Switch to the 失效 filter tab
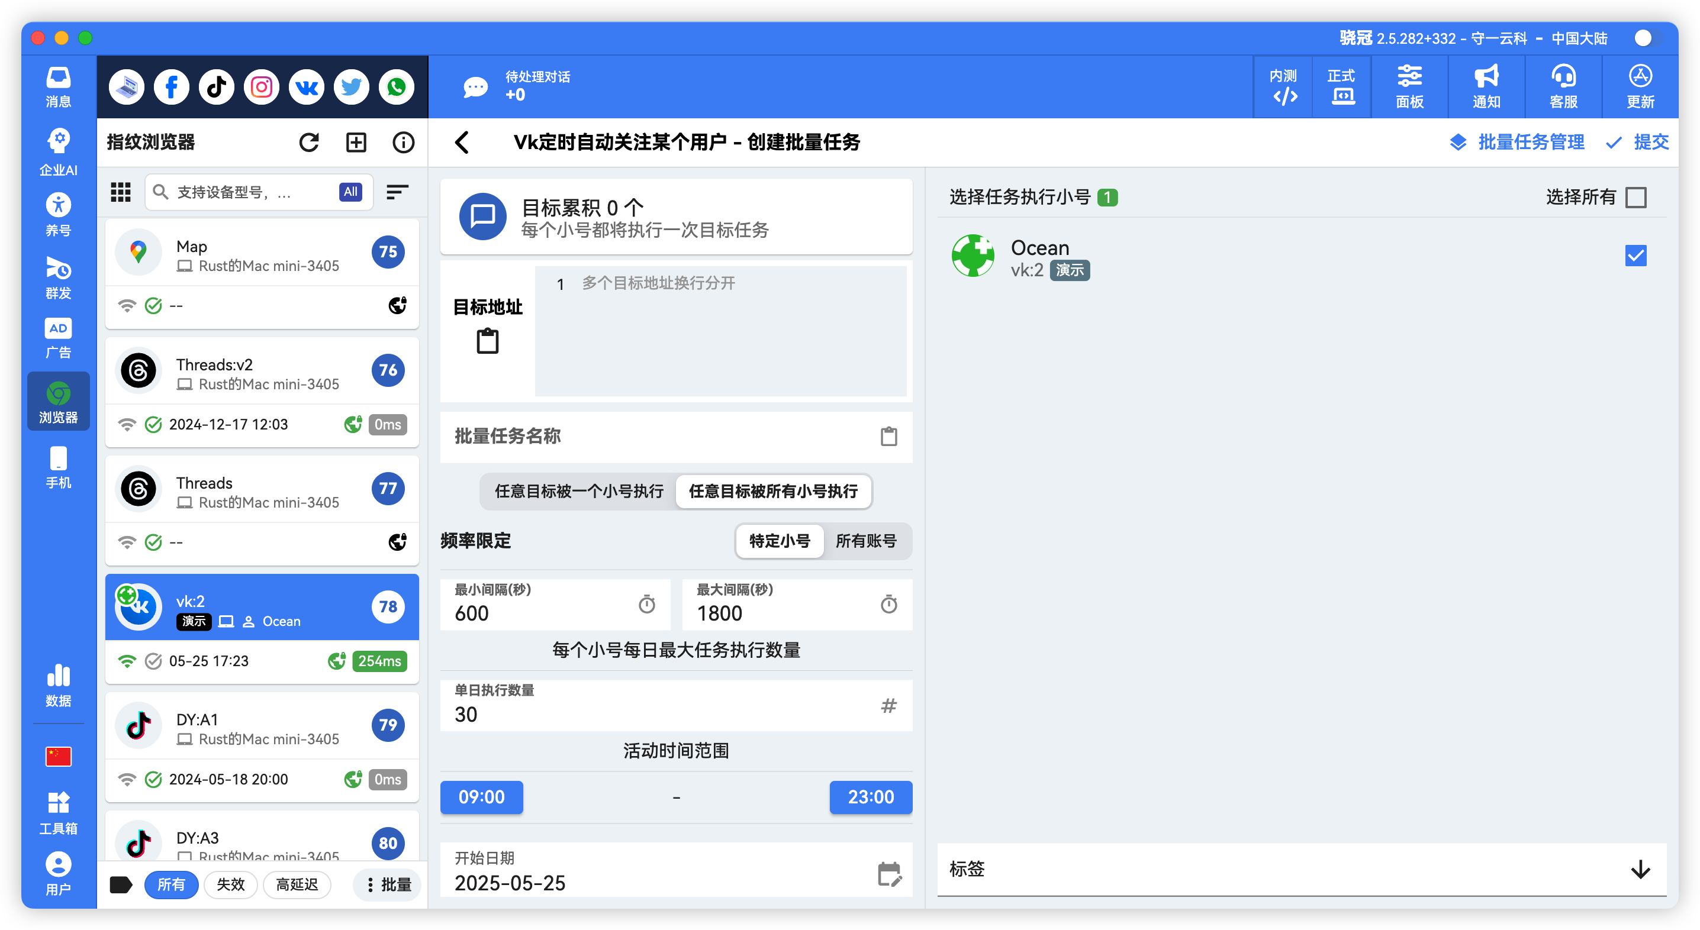 pyautogui.click(x=230, y=884)
